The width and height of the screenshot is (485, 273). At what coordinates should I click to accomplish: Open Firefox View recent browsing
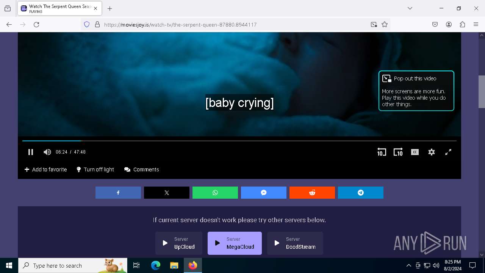point(8,8)
